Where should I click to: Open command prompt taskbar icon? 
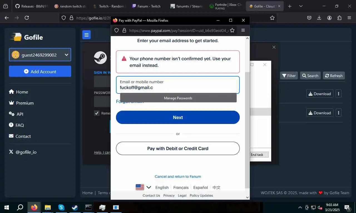pyautogui.click(x=88, y=207)
